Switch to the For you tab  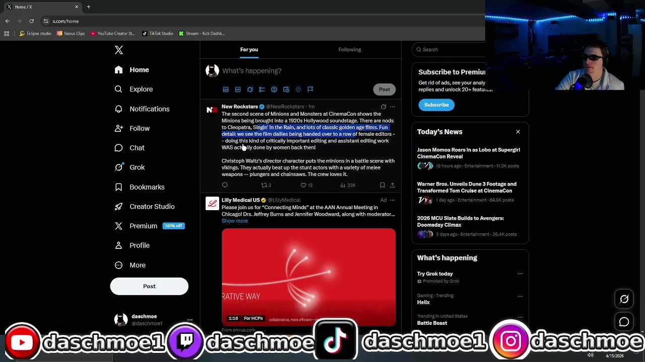point(249,49)
